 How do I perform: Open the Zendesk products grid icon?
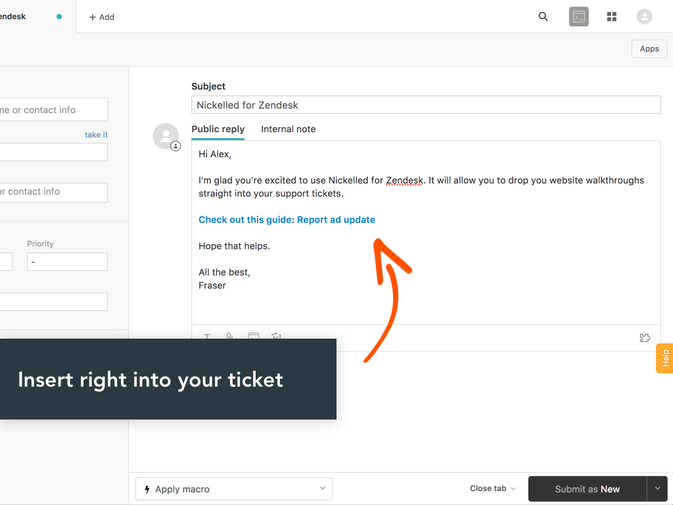coord(612,17)
